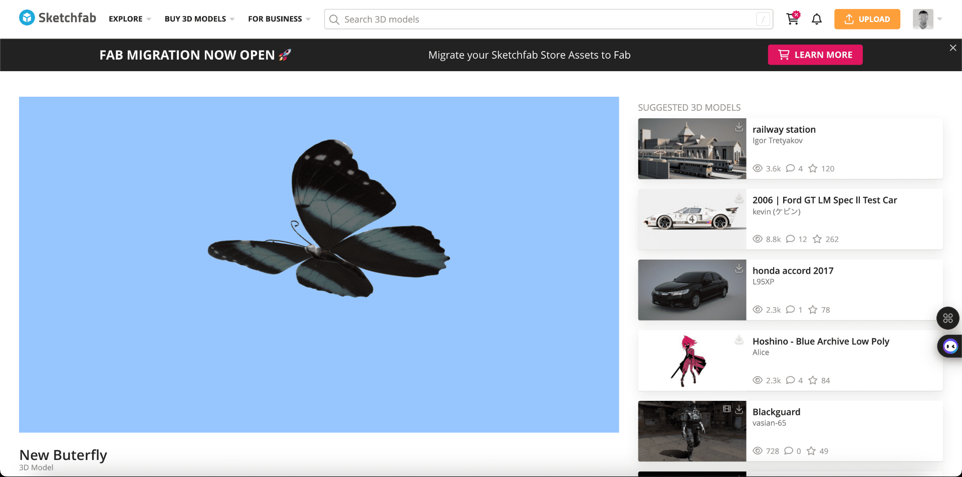
Task: Open the notifications bell
Action: [x=817, y=19]
